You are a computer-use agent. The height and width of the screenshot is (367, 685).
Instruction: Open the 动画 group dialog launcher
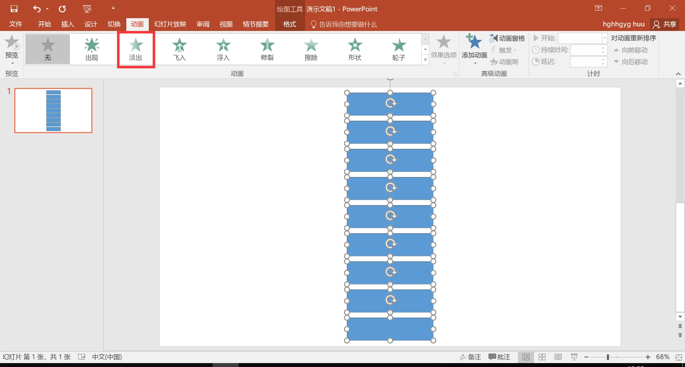point(455,74)
